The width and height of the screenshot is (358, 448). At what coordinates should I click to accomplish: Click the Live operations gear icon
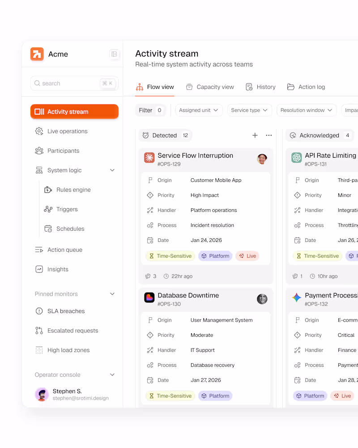pyautogui.click(x=39, y=131)
